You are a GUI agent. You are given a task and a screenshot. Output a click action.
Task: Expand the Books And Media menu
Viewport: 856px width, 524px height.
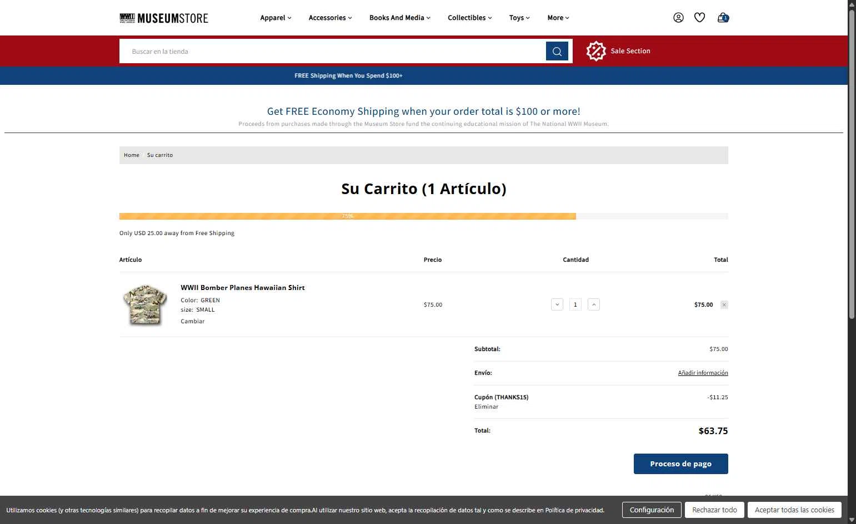400,18
